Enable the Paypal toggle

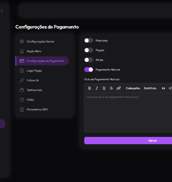click(89, 50)
